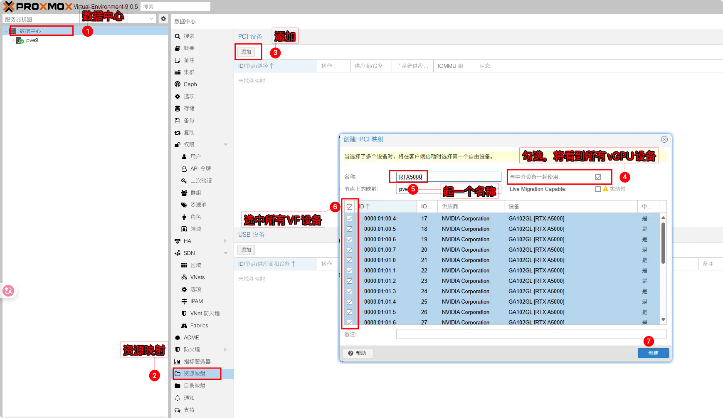
Task: Toggle checkbox for device 0000:01:00.5
Action: point(349,229)
